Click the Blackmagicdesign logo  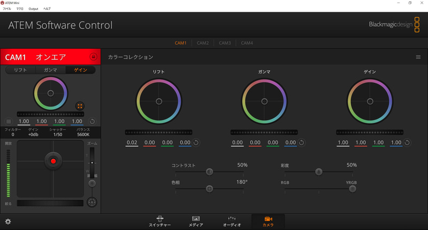pyautogui.click(x=394, y=25)
